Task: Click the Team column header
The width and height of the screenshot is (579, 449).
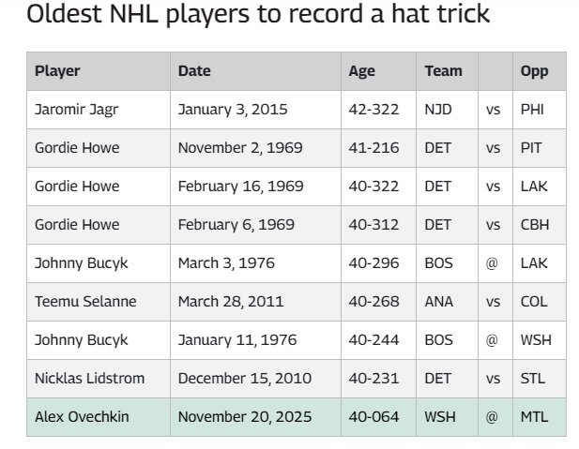Action: tap(444, 71)
